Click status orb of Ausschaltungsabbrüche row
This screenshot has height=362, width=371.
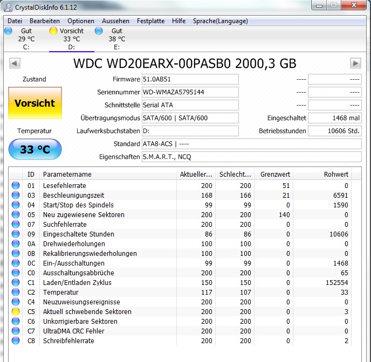coord(16,273)
